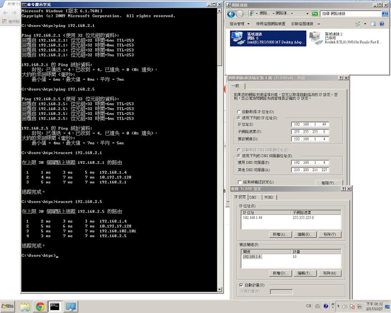This screenshot has height=313, width=391.
Task: Toggle 結束時確認設定 checkbox
Action: [x=240, y=182]
